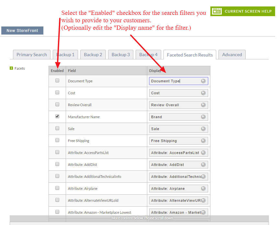
Task: Click globe icon in AddDist display field
Action: (203, 165)
